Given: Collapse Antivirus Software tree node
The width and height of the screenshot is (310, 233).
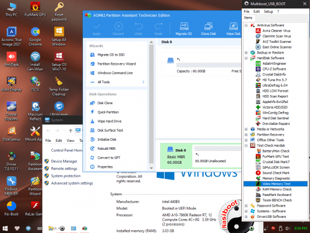Looking at the screenshot, I should (246, 25).
